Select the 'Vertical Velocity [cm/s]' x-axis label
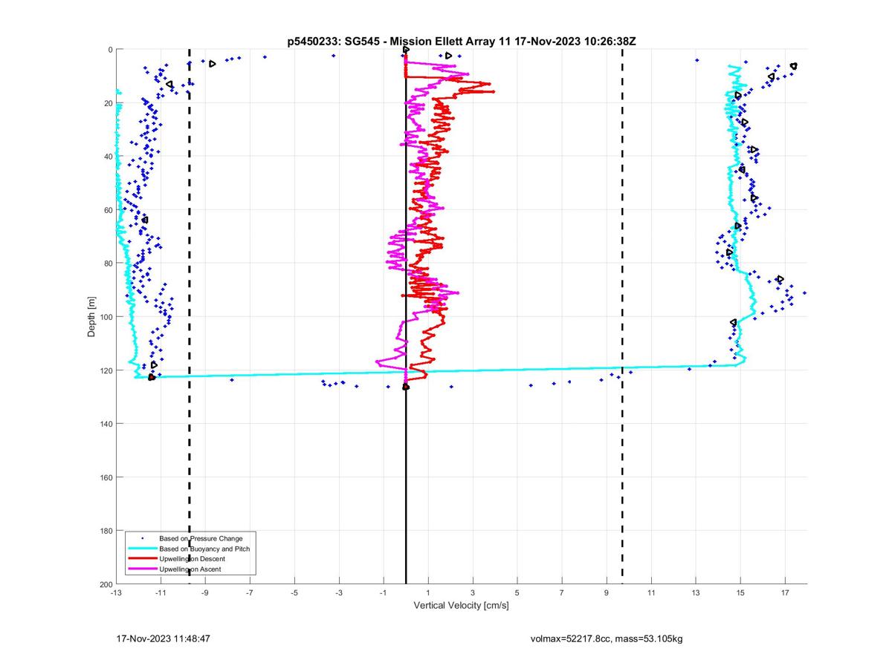The image size is (892, 657). coord(461,606)
